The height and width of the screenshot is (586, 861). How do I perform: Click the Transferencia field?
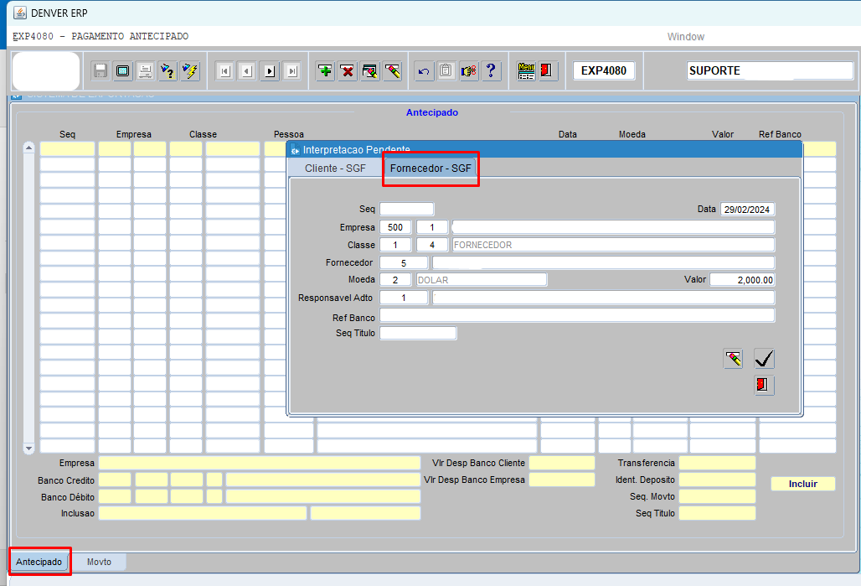pyautogui.click(x=717, y=463)
